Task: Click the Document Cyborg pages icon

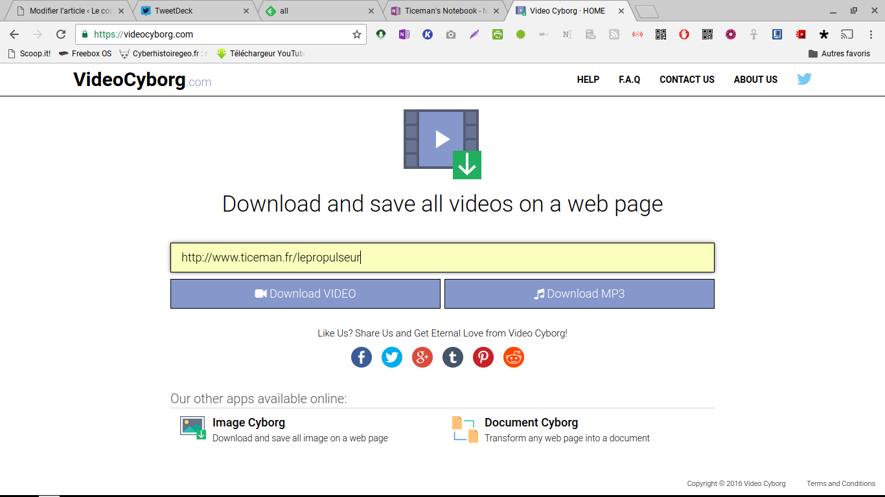Action: pyautogui.click(x=465, y=430)
